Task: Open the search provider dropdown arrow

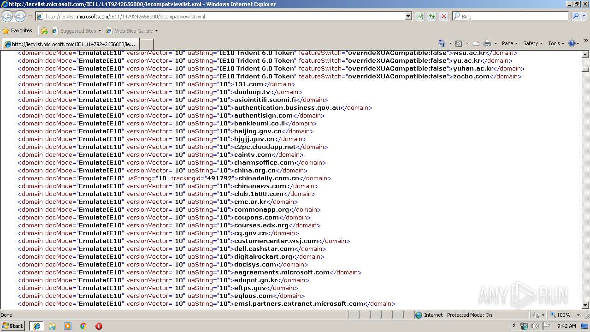Action: click(584, 16)
